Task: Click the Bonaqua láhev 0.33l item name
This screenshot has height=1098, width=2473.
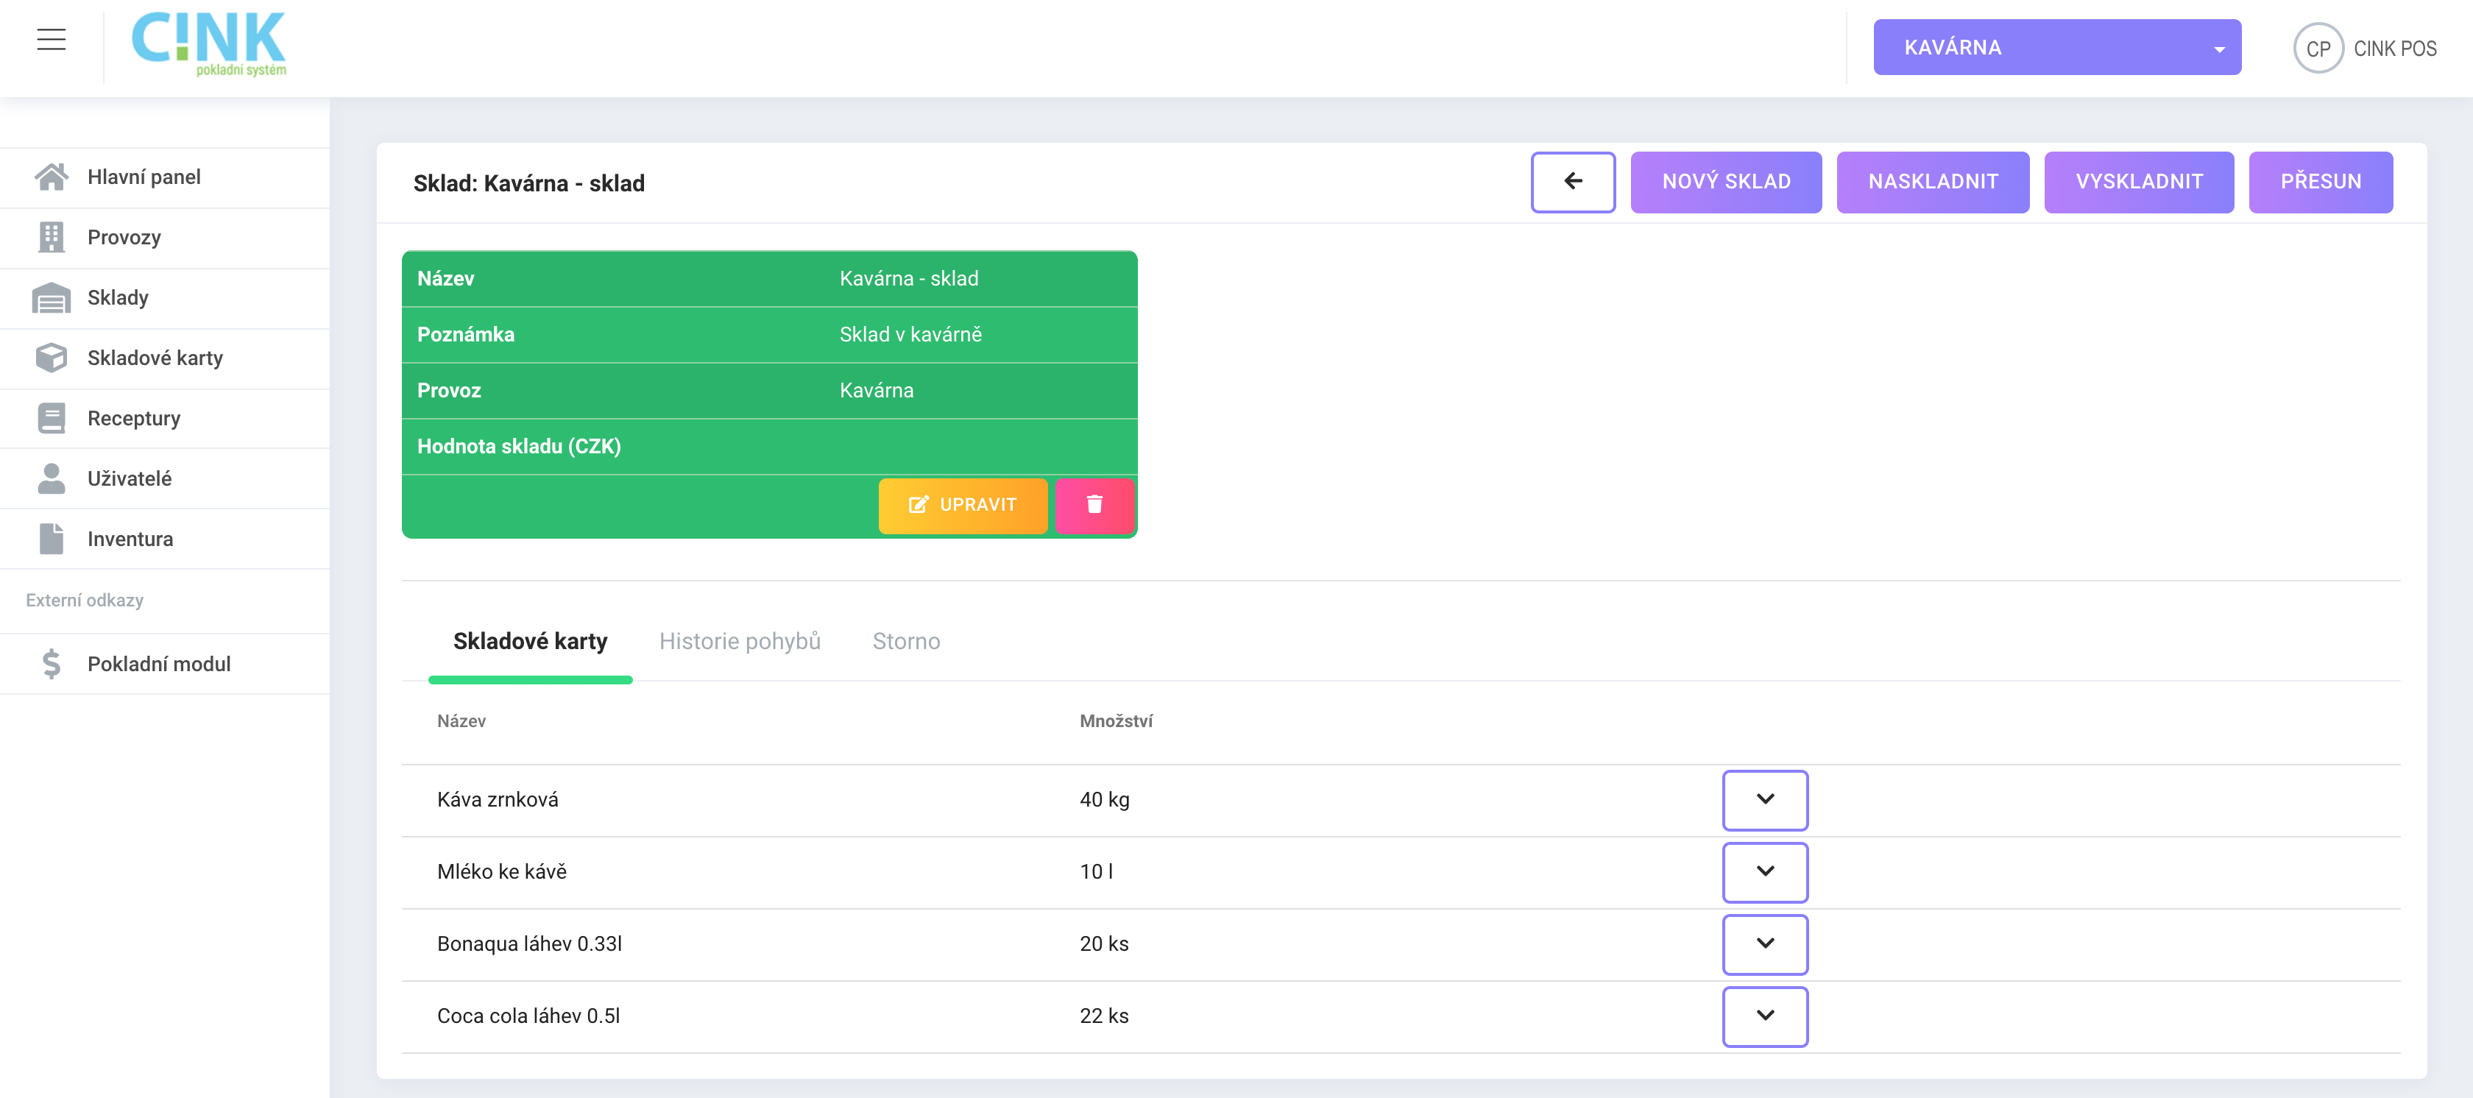Action: click(x=529, y=943)
